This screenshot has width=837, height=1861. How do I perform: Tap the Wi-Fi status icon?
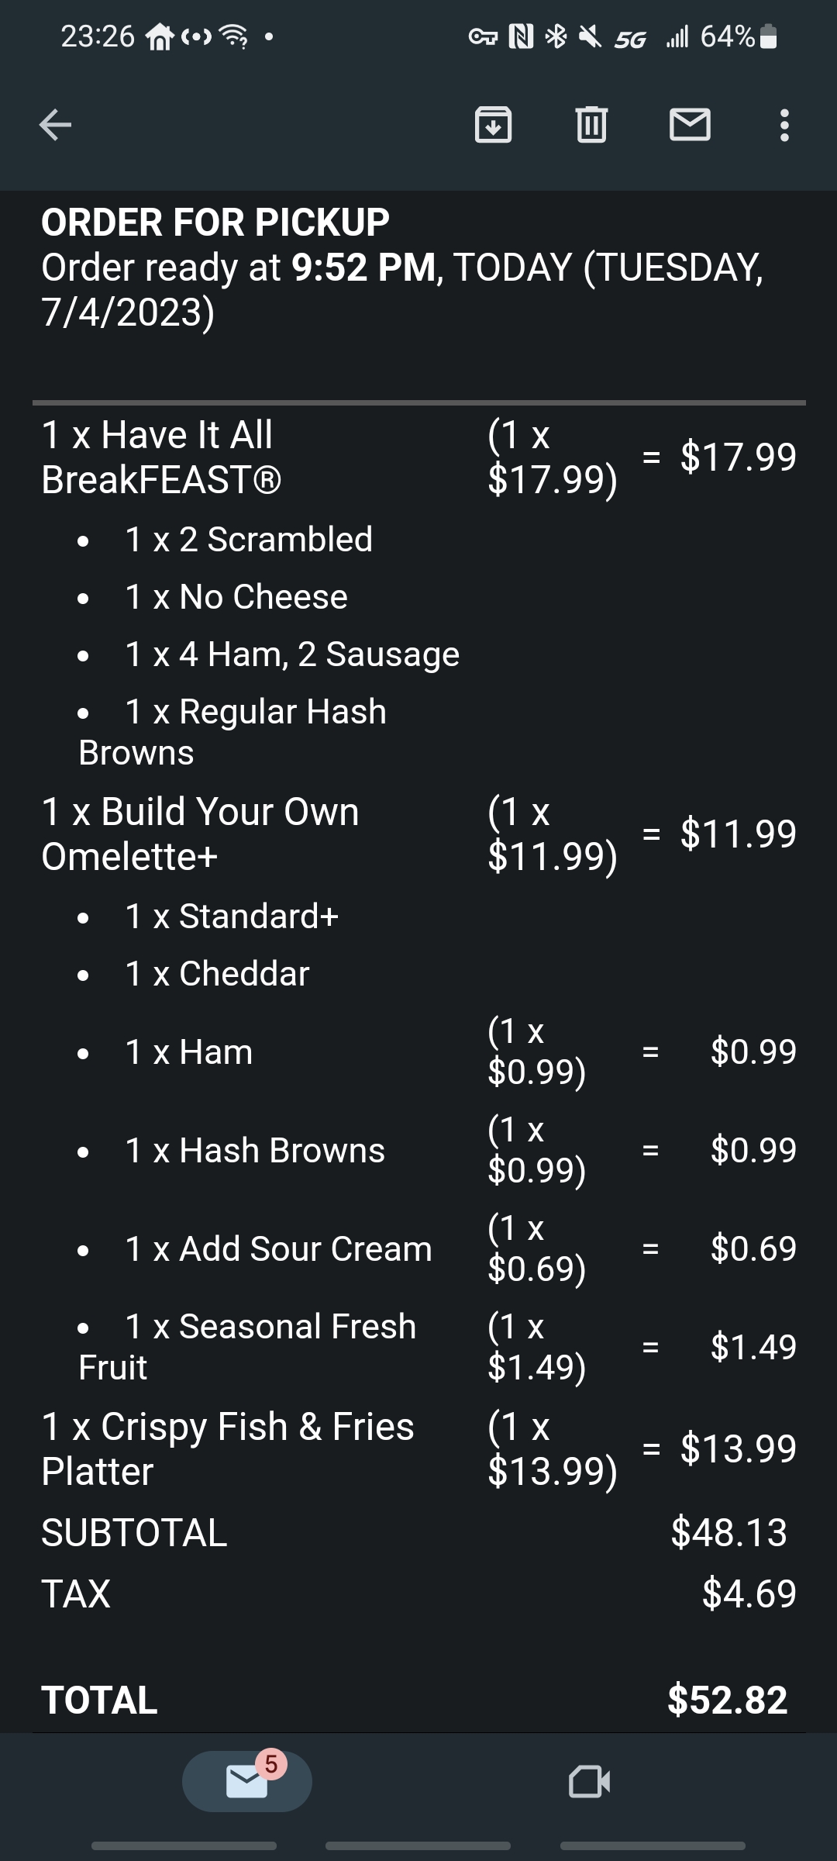(x=233, y=36)
